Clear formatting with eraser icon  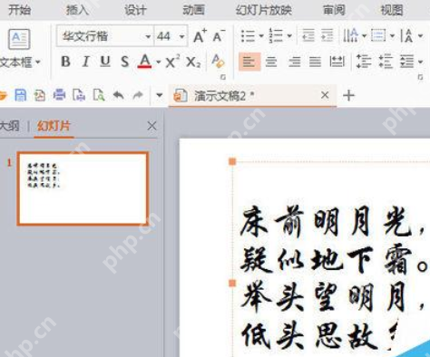pyautogui.click(x=218, y=61)
